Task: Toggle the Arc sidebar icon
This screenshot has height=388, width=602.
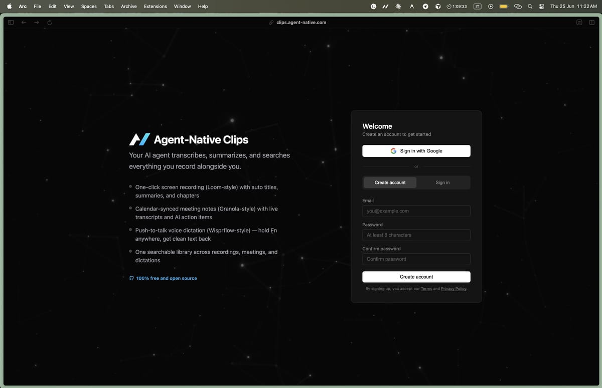Action: coord(11,22)
